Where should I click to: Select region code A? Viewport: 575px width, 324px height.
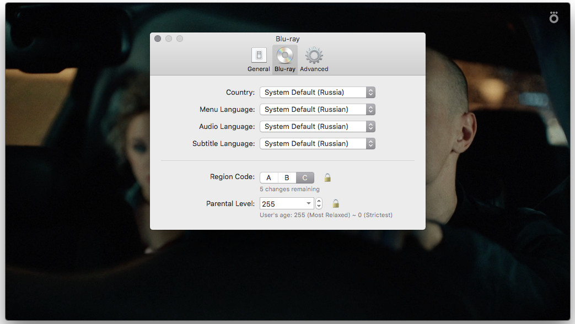point(269,178)
